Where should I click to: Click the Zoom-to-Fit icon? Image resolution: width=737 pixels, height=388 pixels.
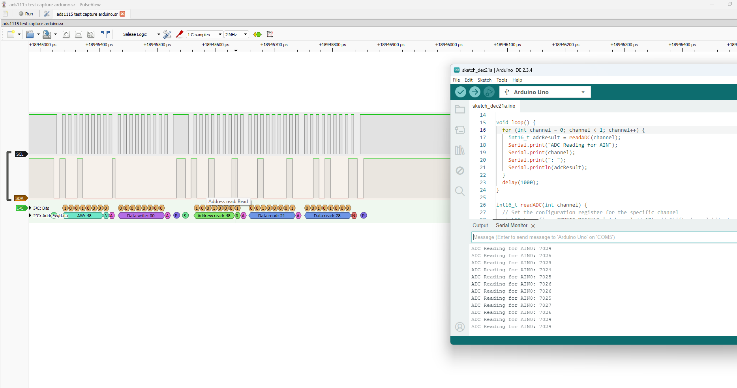click(x=91, y=34)
